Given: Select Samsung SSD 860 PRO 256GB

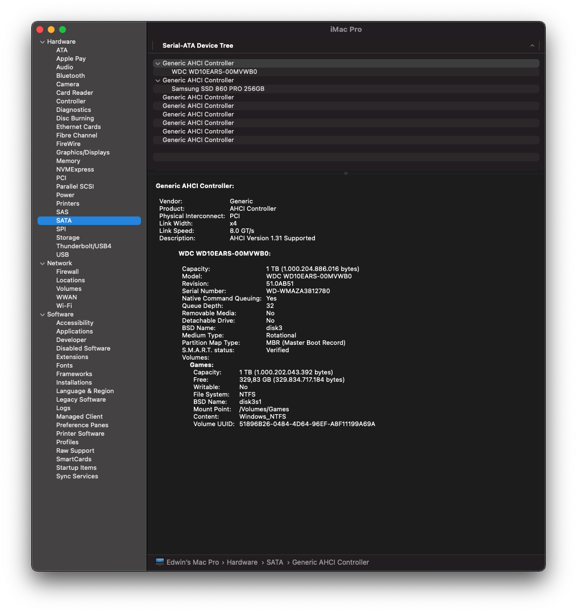Looking at the screenshot, I should coord(218,89).
